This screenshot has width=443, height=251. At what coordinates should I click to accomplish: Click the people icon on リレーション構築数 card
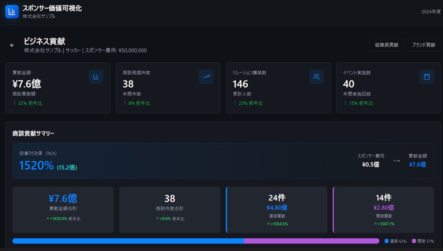click(316, 76)
